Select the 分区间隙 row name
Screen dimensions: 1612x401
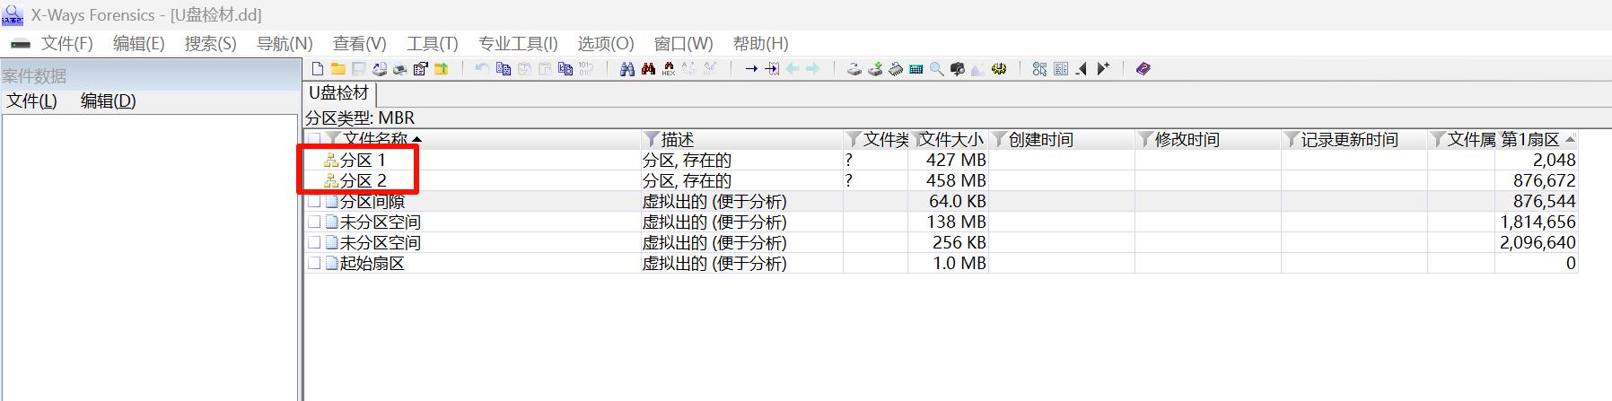372,201
